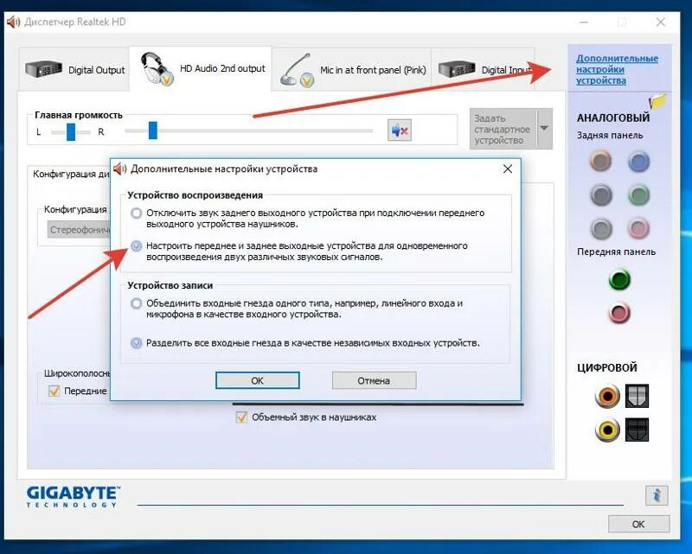Click the gray rear panel jack
Viewport: 692px width, 554px height.
(x=600, y=228)
